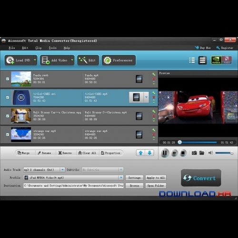Click the fast forward preview button
The height and width of the screenshot is (238, 238).
click(174, 153)
